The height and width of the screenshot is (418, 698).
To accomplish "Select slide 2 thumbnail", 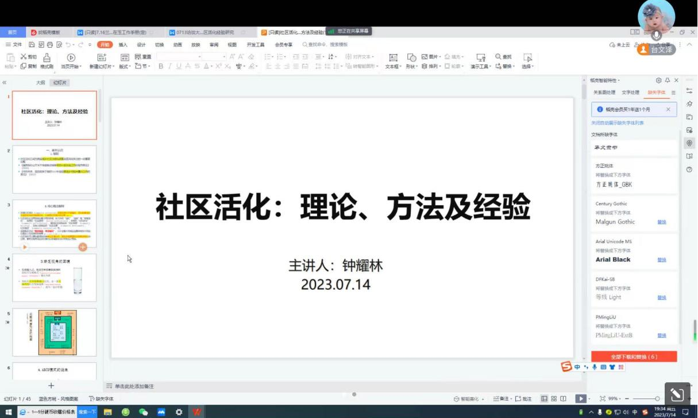I will point(55,169).
